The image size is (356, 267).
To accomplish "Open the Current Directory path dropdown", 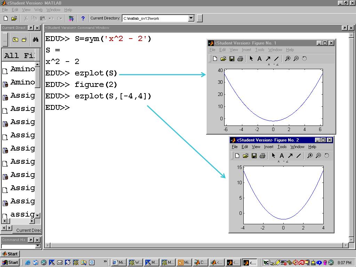I will click(192, 18).
